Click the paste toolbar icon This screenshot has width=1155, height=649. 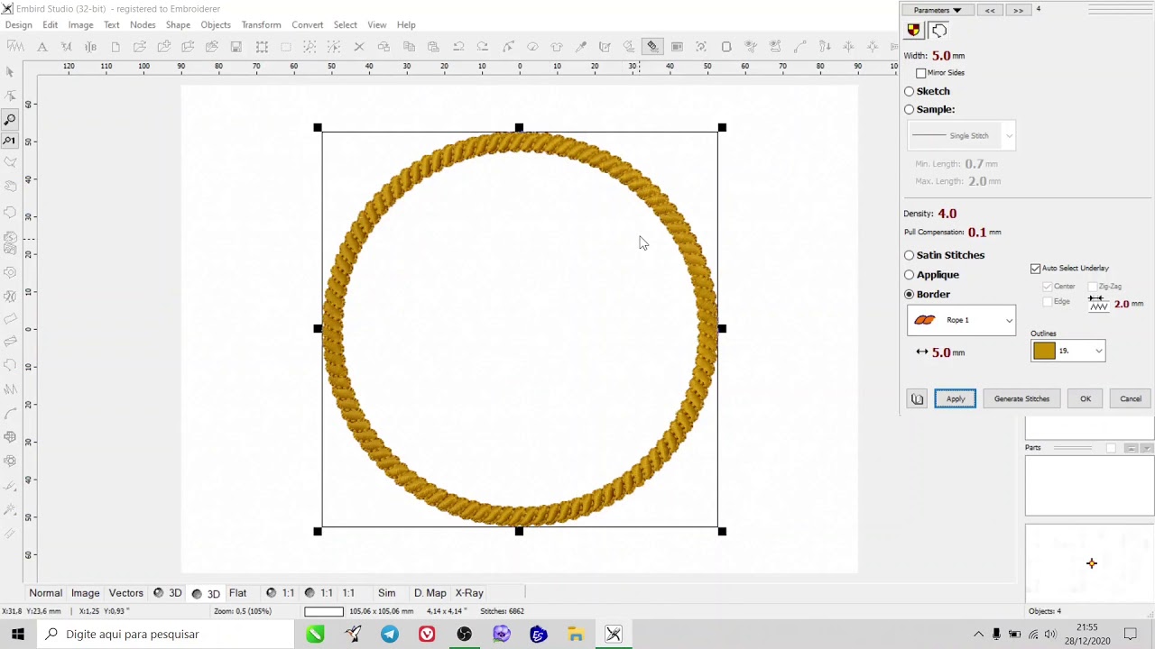433,46
